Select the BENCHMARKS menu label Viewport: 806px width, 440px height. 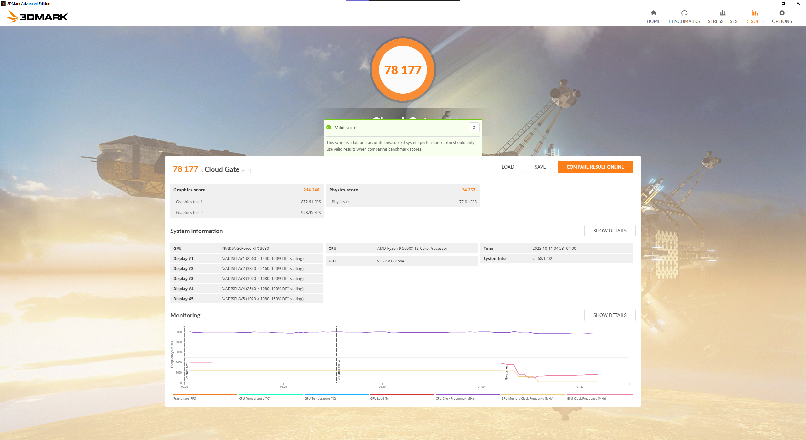click(x=684, y=21)
